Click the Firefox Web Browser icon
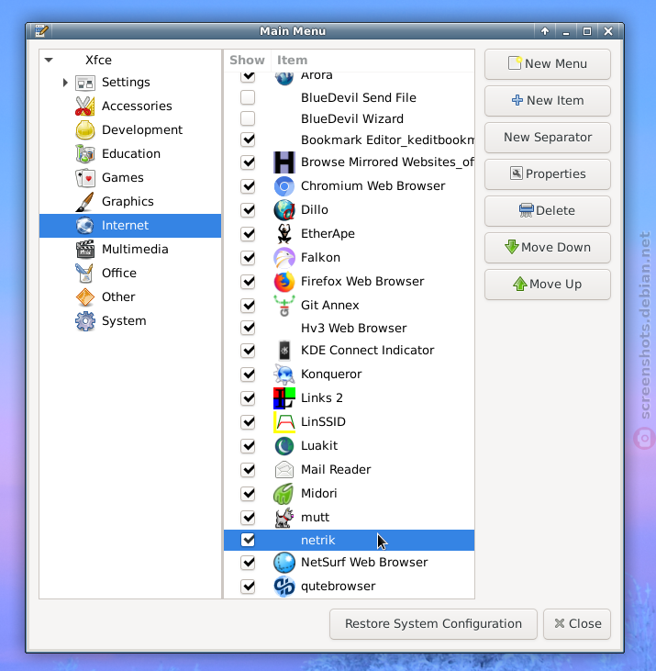 pyautogui.click(x=284, y=282)
